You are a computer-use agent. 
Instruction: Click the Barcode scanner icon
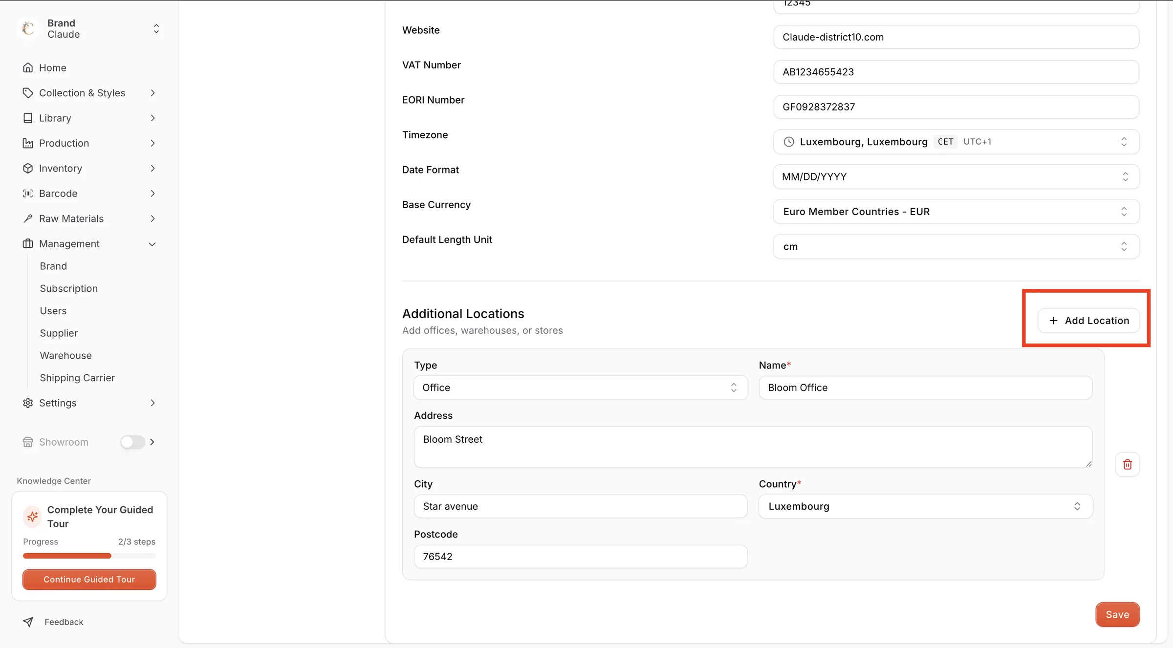coord(28,194)
